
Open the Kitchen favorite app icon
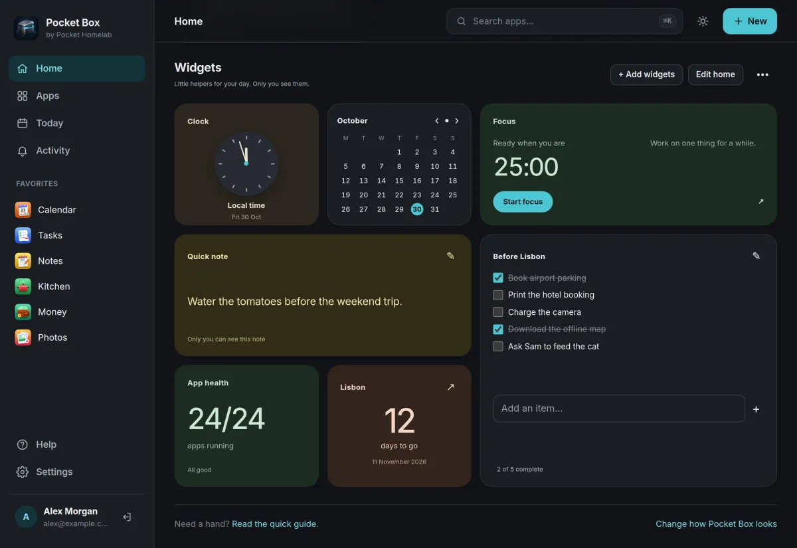(23, 286)
